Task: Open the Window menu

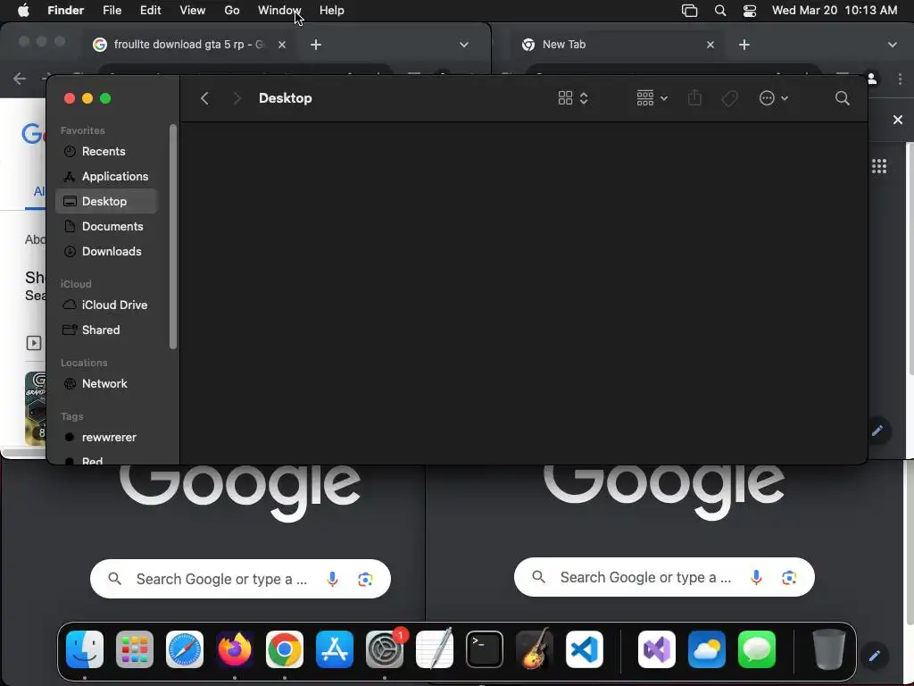Action: pos(279,11)
